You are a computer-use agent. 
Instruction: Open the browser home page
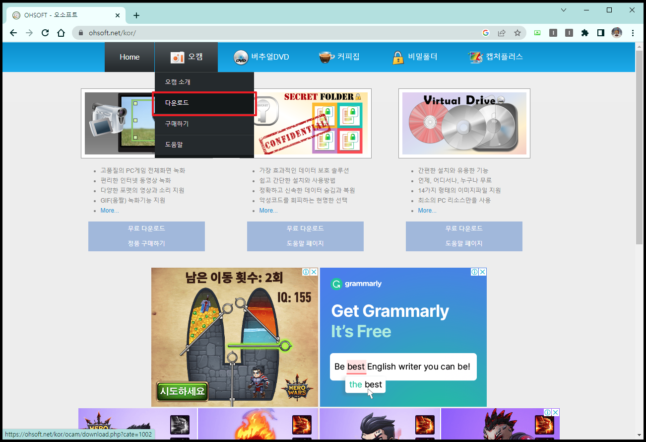(x=61, y=33)
